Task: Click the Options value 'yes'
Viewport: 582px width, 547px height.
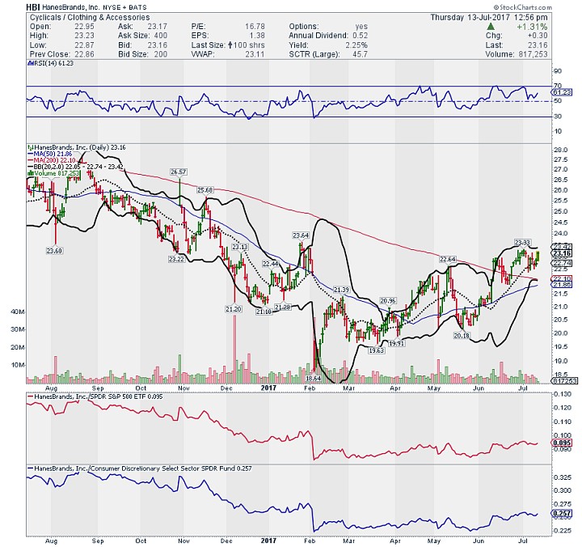Action: (361, 27)
